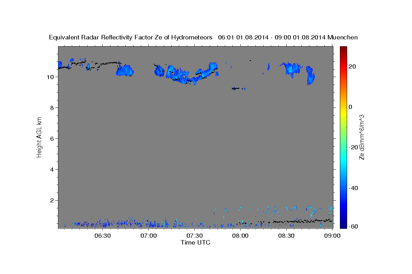Click the 06:30 time tick label
Viewport: 412px width, 274px height.
[x=102, y=236]
